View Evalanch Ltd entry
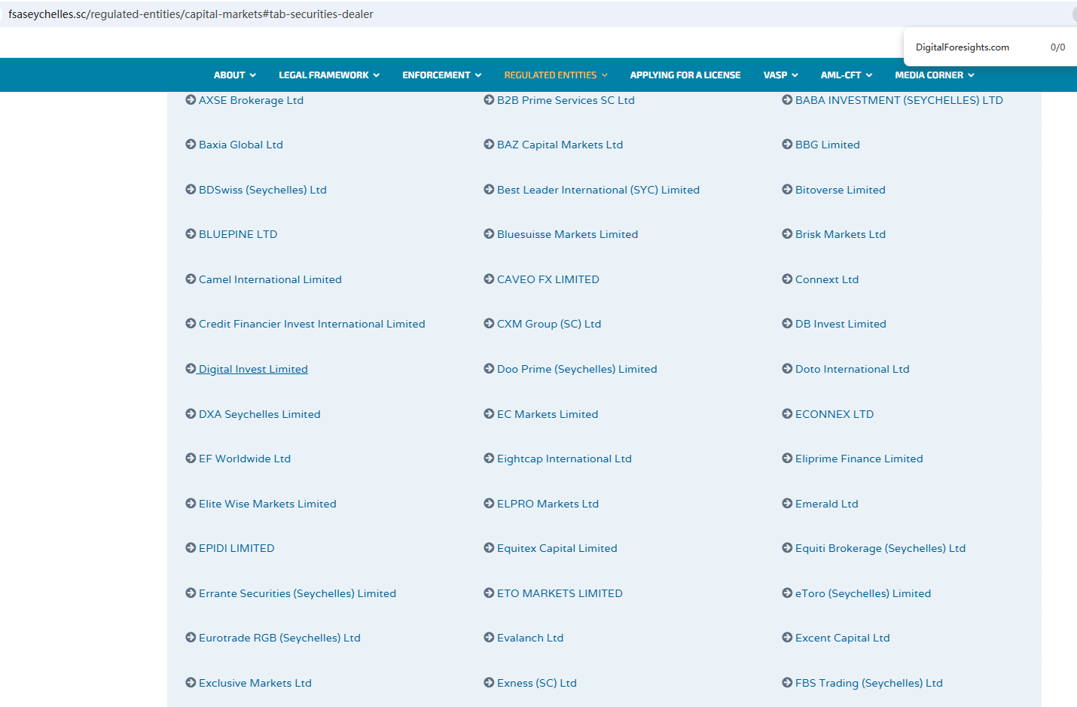The width and height of the screenshot is (1077, 707). pyautogui.click(x=530, y=638)
